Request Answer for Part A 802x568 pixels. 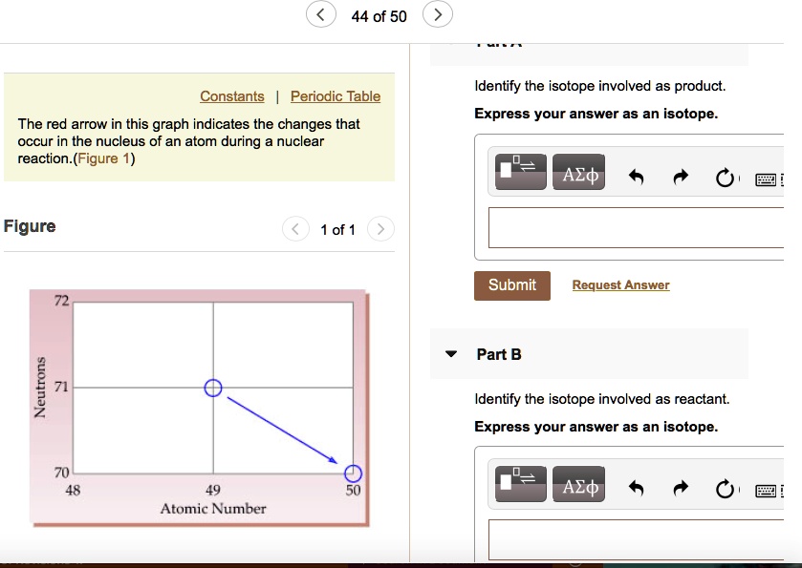click(x=619, y=284)
